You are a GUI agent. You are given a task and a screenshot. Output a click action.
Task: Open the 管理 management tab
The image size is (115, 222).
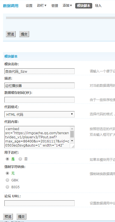[55, 6]
